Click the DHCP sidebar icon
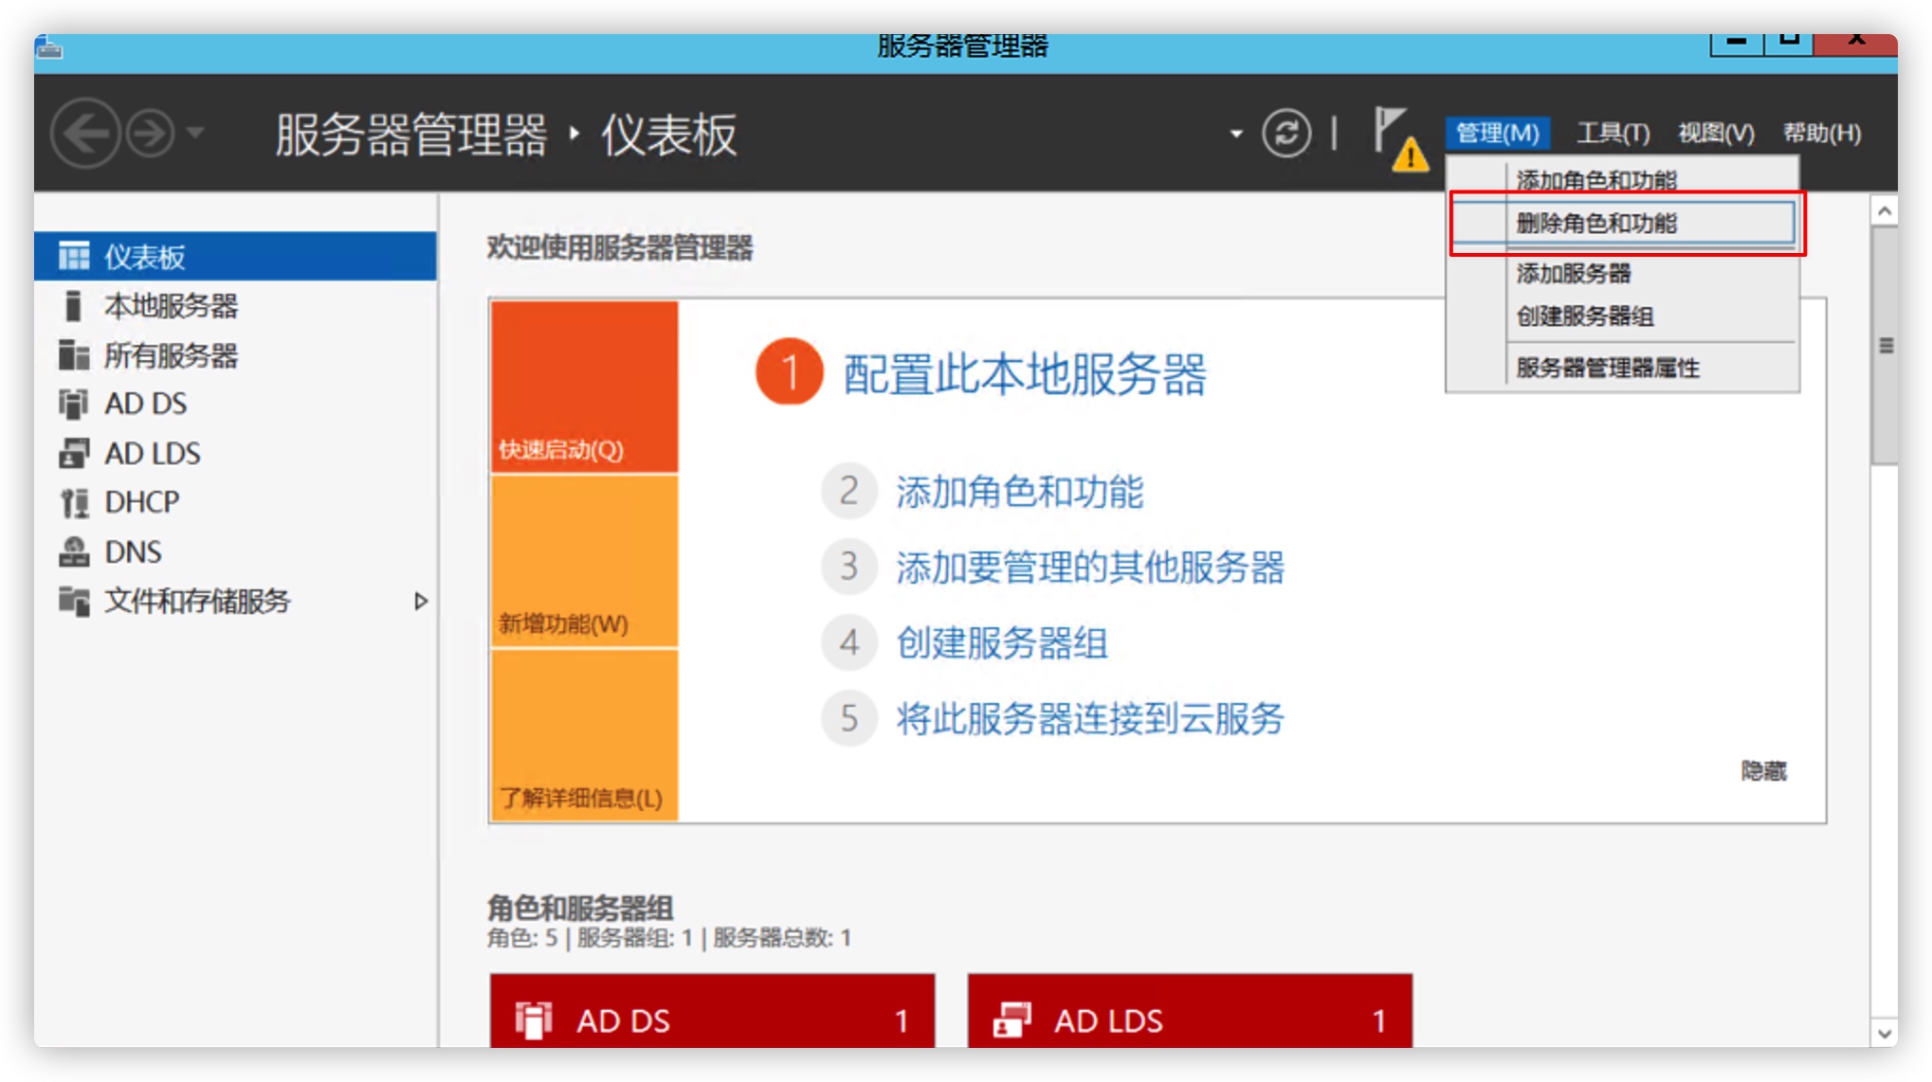1932x1082 pixels. [74, 502]
